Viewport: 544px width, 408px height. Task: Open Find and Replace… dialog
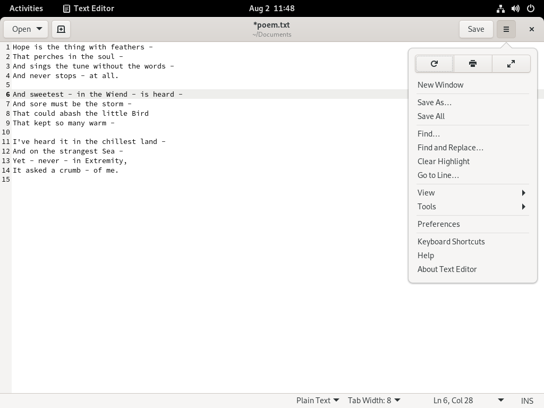[x=472, y=148]
